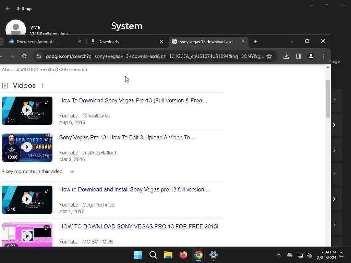Open notifications bell in taskbar
Screen dimensions: 351x263
[342, 255]
